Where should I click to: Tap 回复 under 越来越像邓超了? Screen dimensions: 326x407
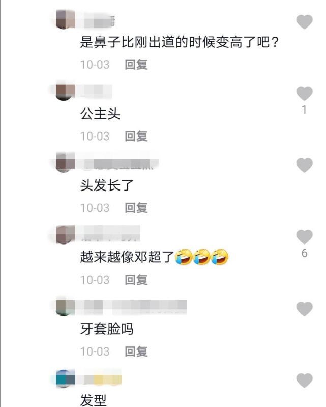(x=136, y=280)
